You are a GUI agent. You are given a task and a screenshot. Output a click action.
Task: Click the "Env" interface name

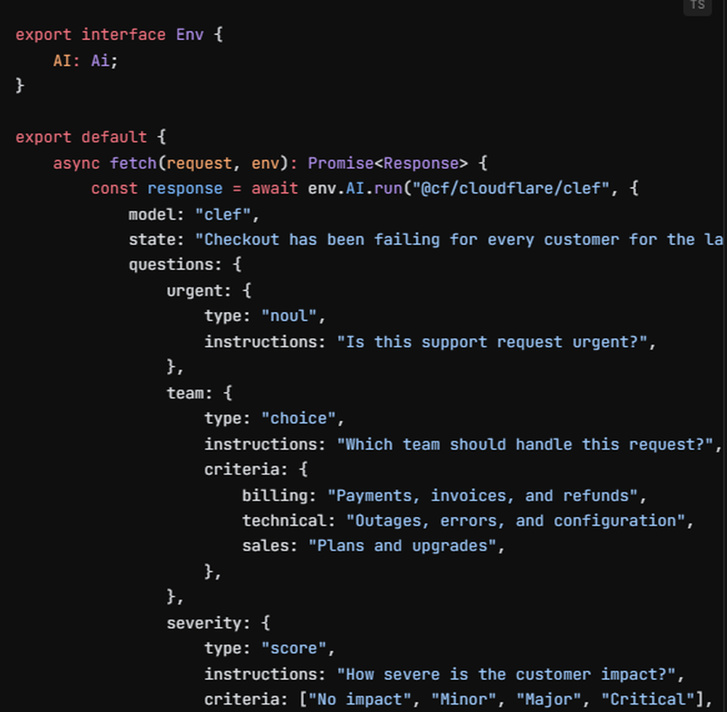pyautogui.click(x=190, y=35)
